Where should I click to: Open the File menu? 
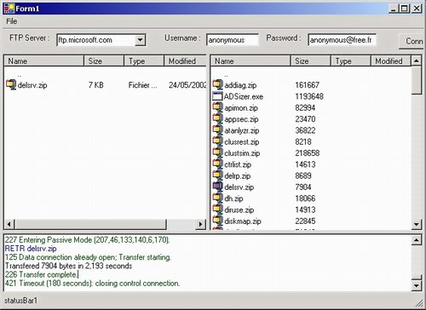(12, 21)
